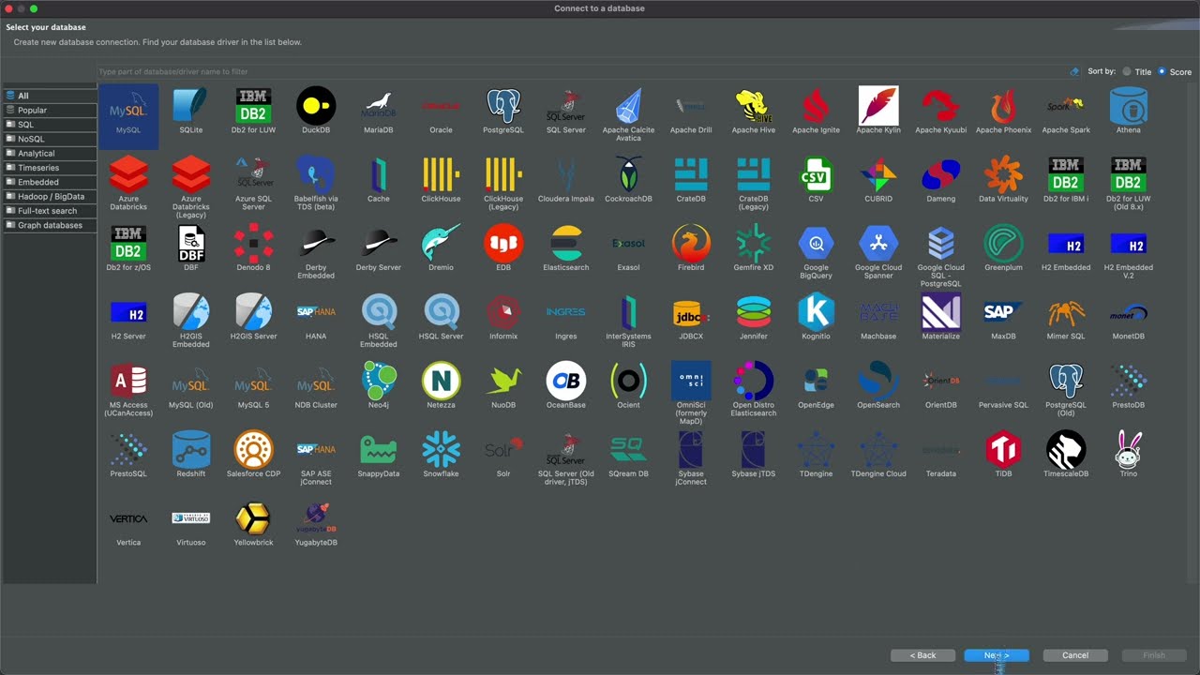1200x675 pixels.
Task: Choose the Salesforce CDP driver
Action: (x=253, y=455)
